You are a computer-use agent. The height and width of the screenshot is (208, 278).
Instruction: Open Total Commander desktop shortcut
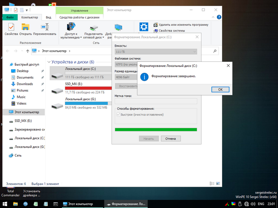click(x=10, y=191)
